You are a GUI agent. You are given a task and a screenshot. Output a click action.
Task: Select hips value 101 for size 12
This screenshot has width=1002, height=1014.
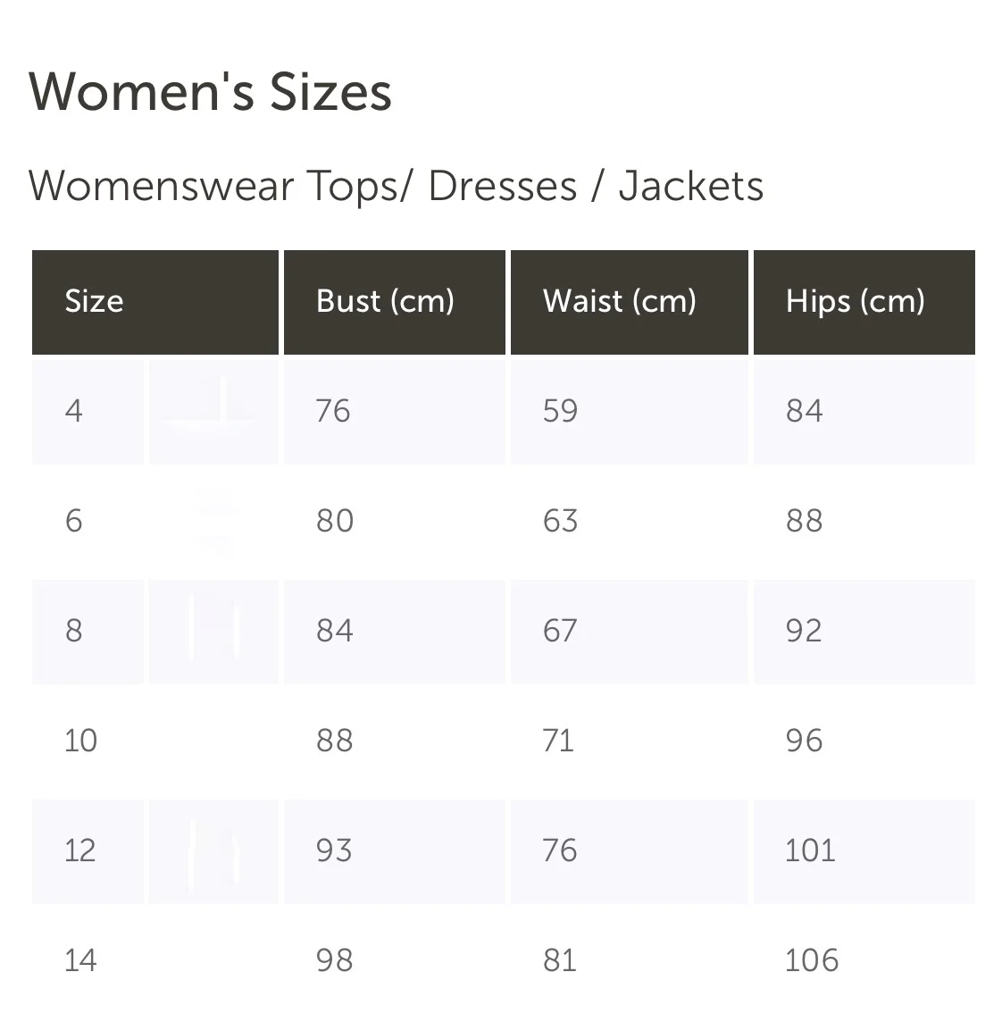[x=811, y=851]
